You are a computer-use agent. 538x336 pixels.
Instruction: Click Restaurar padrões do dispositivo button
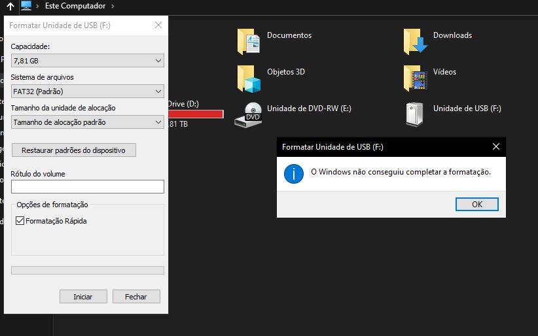(x=74, y=150)
